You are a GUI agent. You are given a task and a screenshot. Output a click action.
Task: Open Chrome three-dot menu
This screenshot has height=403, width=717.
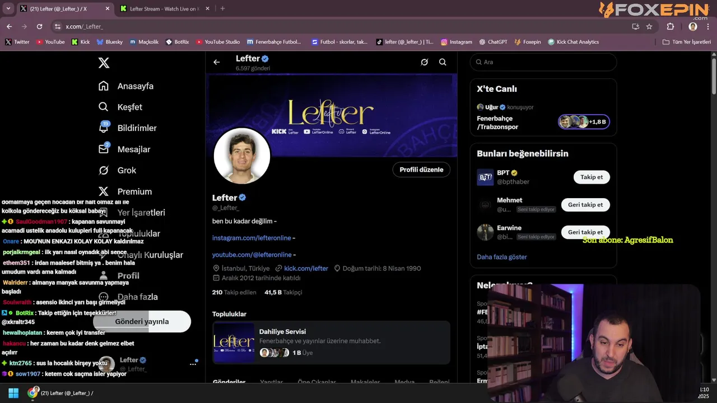tap(709, 26)
